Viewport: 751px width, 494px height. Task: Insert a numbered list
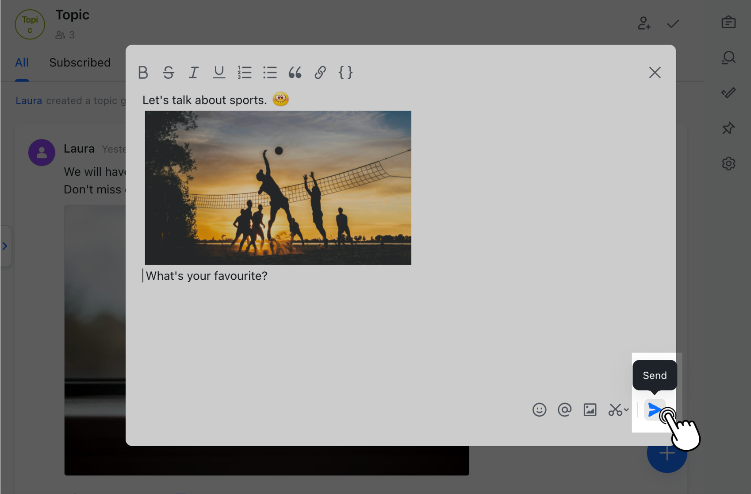pos(244,73)
